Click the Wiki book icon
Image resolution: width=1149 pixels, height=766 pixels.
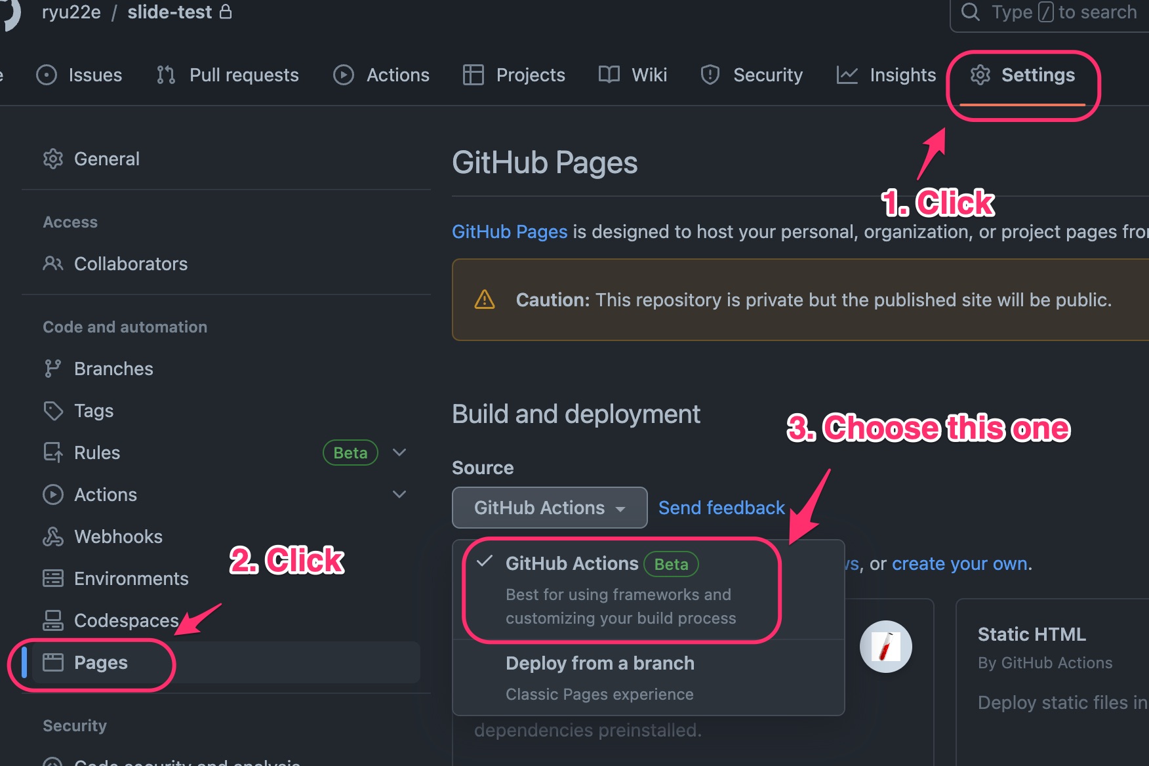(x=609, y=75)
